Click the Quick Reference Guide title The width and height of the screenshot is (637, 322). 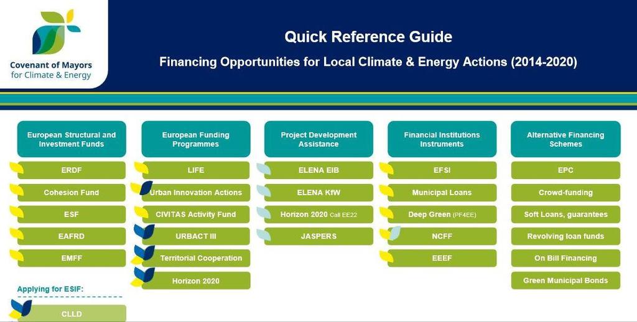coord(368,37)
